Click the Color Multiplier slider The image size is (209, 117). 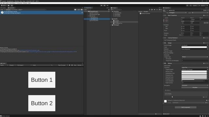point(193,81)
